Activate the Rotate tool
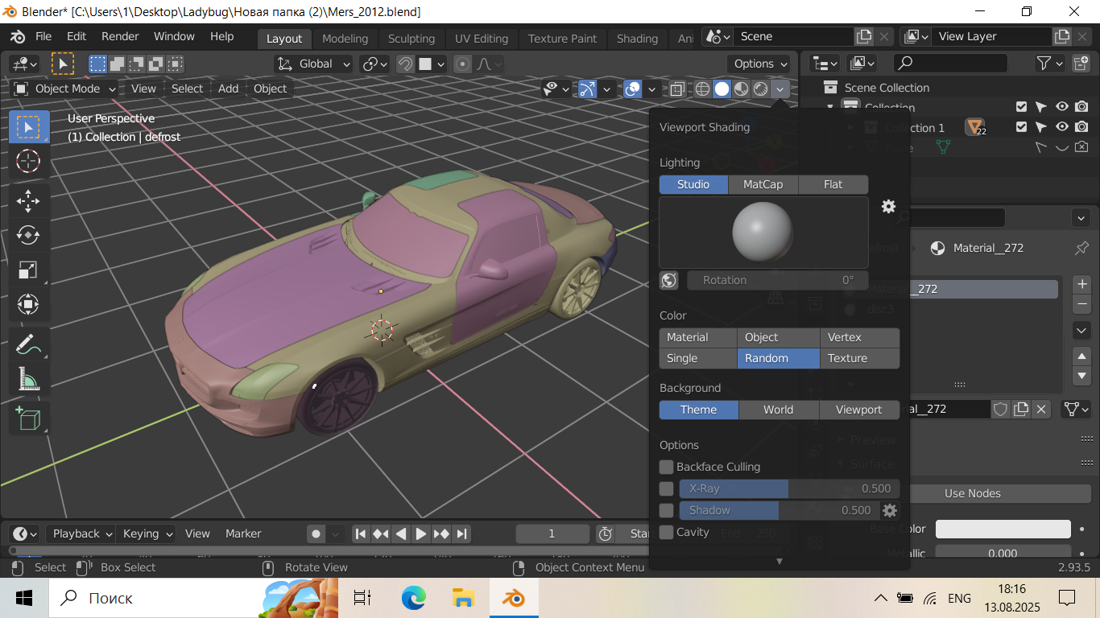The image size is (1100, 618). [28, 235]
